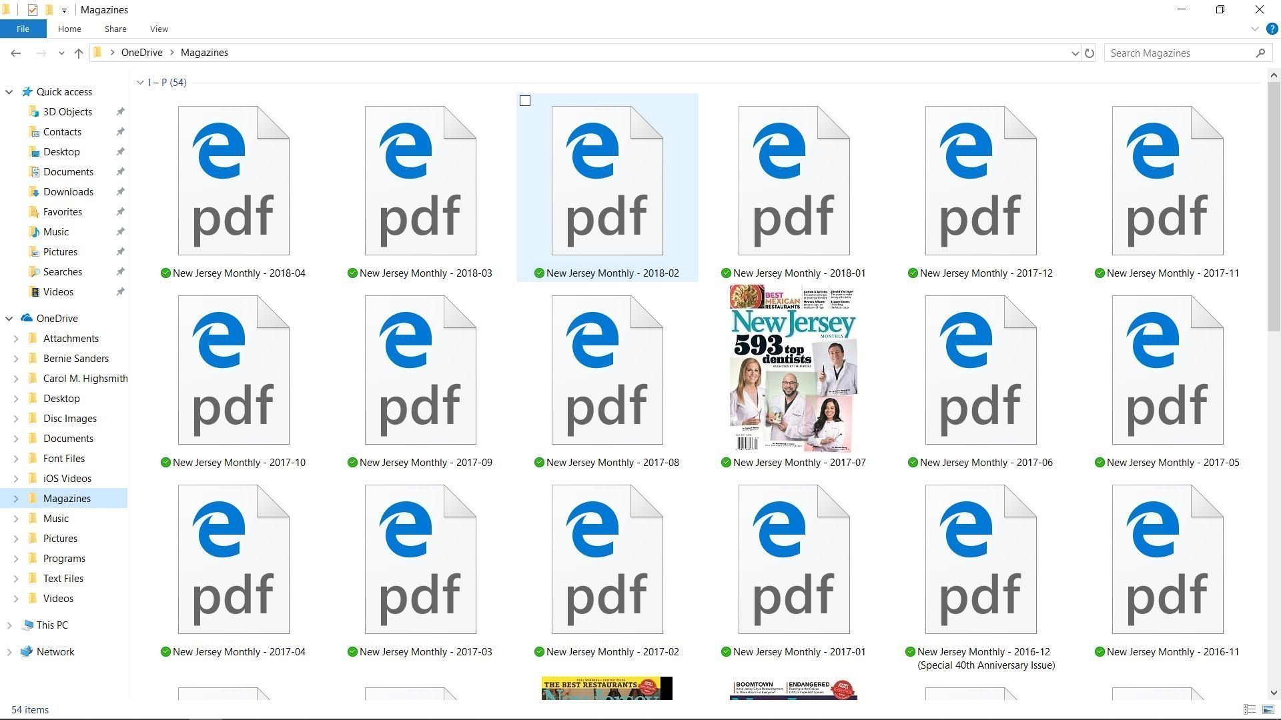The height and width of the screenshot is (720, 1281).
Task: Go up one folder level with Up arrow
Action: 79,53
